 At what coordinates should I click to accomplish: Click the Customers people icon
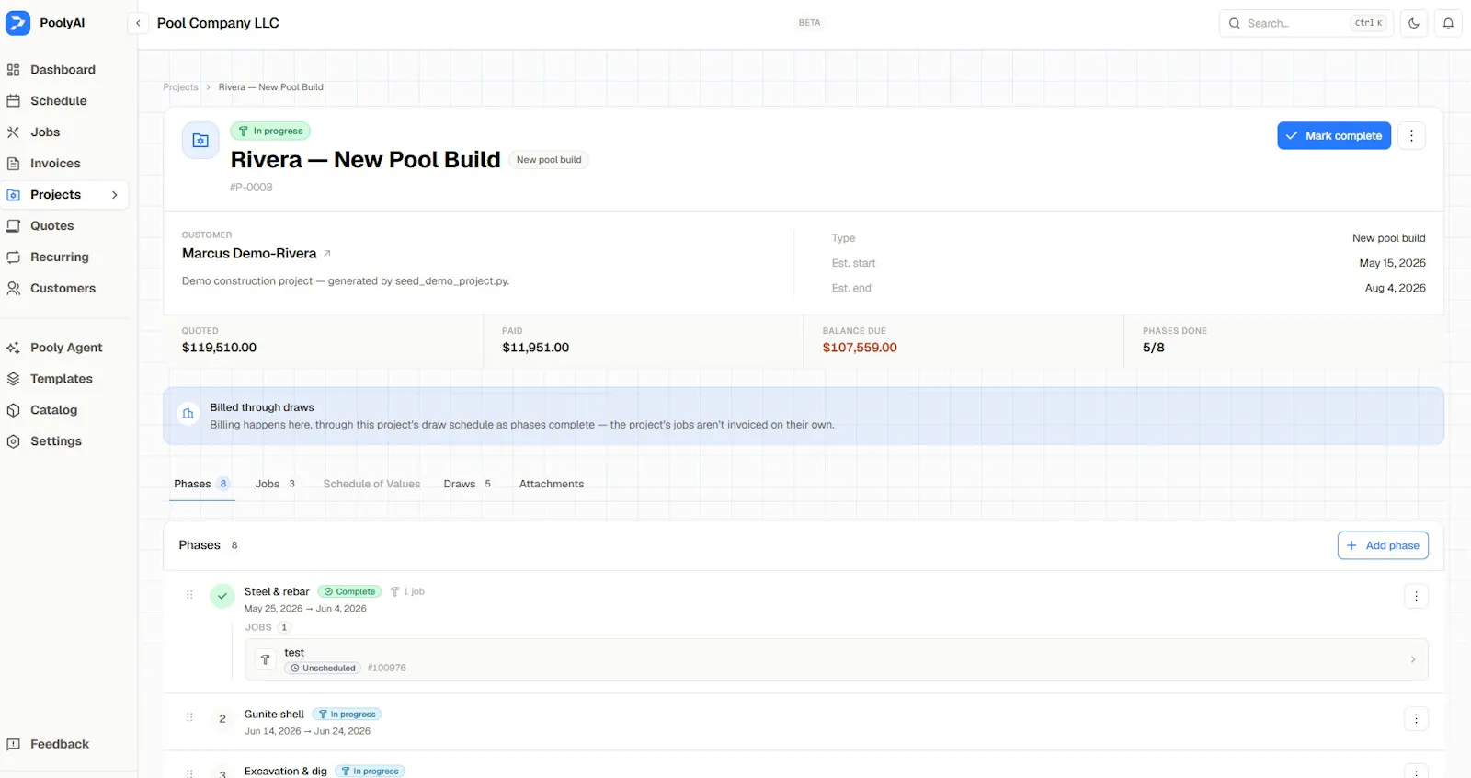click(13, 289)
